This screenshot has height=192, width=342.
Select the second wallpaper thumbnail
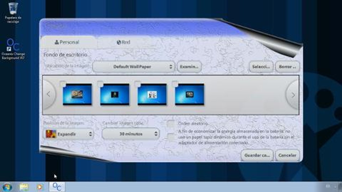point(115,94)
